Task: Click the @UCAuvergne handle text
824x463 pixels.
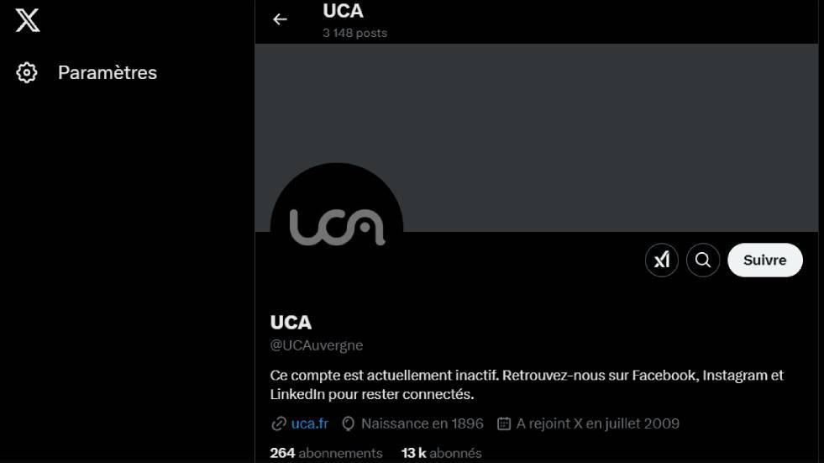Action: point(317,345)
